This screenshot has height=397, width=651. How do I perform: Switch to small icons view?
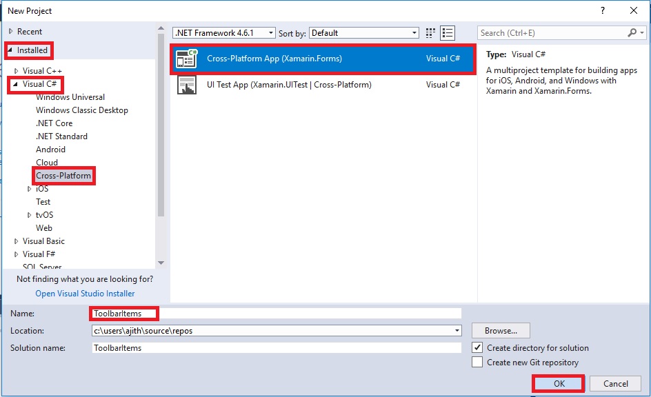click(430, 33)
